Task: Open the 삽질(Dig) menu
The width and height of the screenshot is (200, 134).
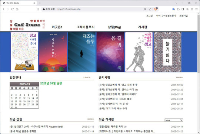Action: 114,27
